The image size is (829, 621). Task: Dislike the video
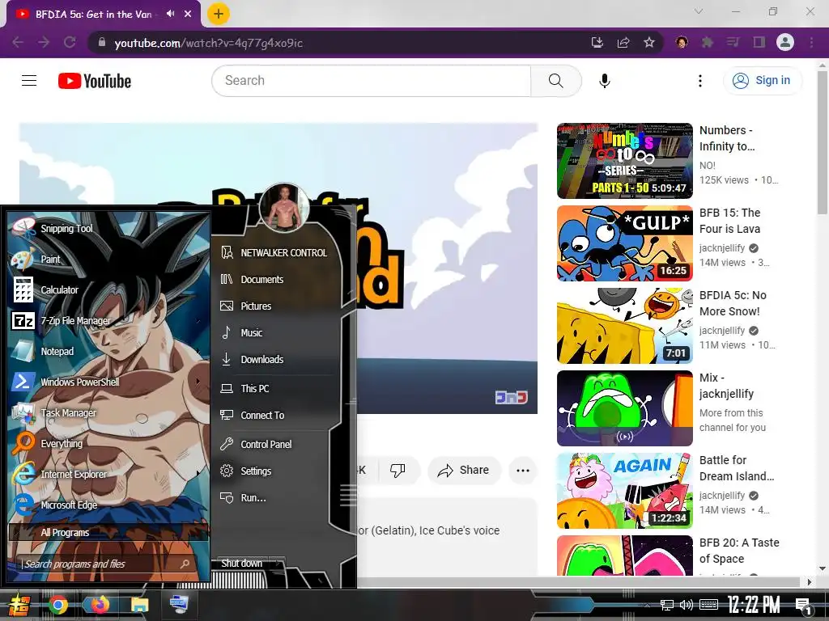pyautogui.click(x=397, y=470)
